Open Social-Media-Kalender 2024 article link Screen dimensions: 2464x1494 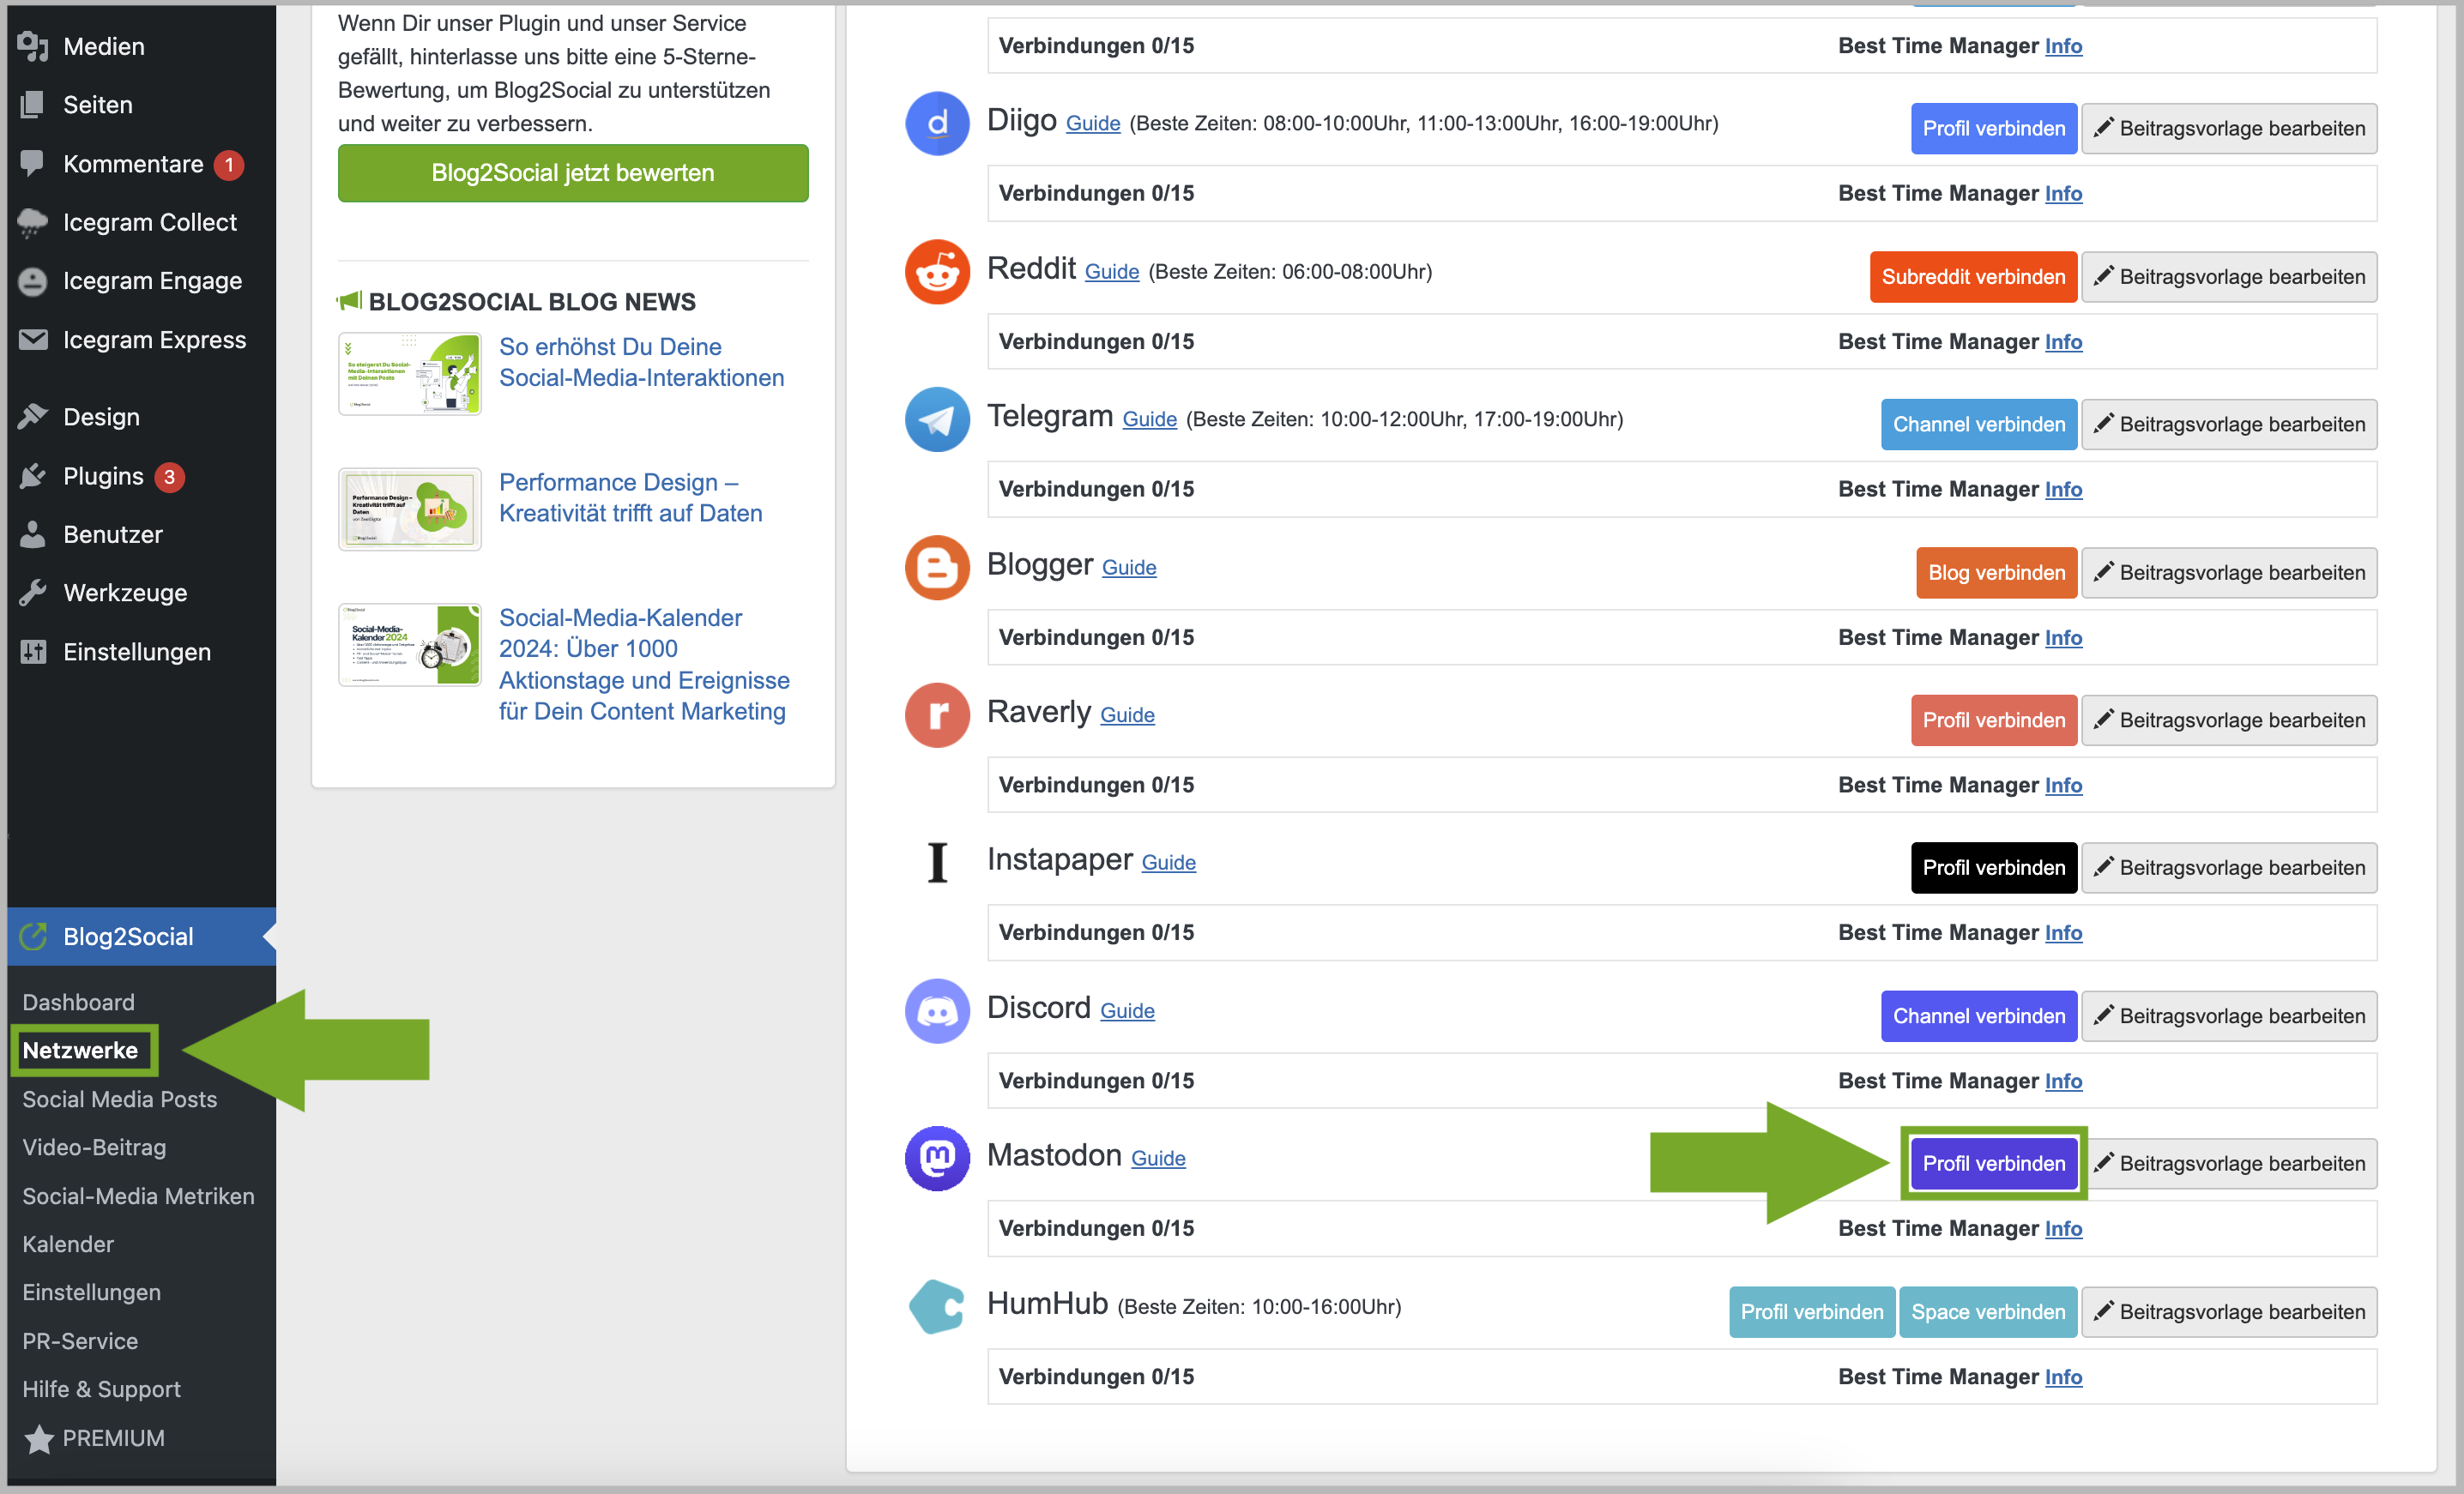(644, 664)
